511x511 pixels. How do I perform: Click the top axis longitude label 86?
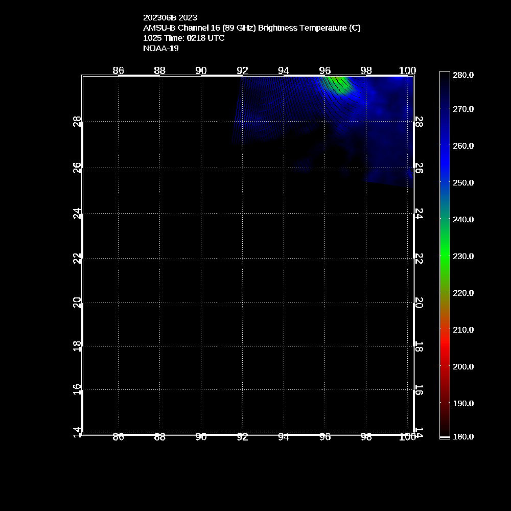coord(118,71)
